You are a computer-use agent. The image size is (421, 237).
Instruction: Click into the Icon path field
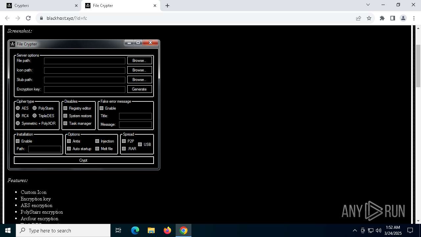point(85,70)
